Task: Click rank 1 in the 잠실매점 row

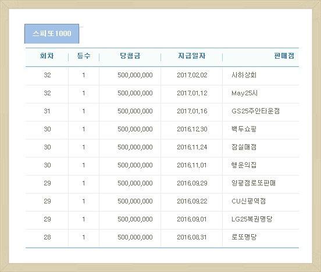Action: (x=84, y=147)
